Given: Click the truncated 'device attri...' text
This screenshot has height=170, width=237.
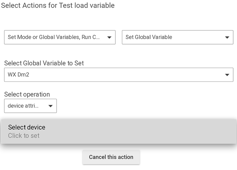Looking at the screenshot, I should pos(23,106).
